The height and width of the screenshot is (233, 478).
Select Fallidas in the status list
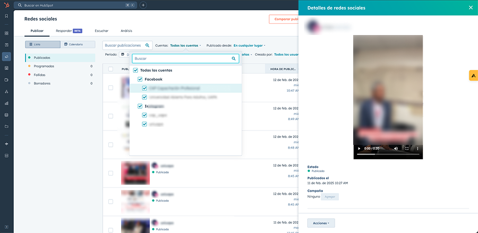coord(60,75)
